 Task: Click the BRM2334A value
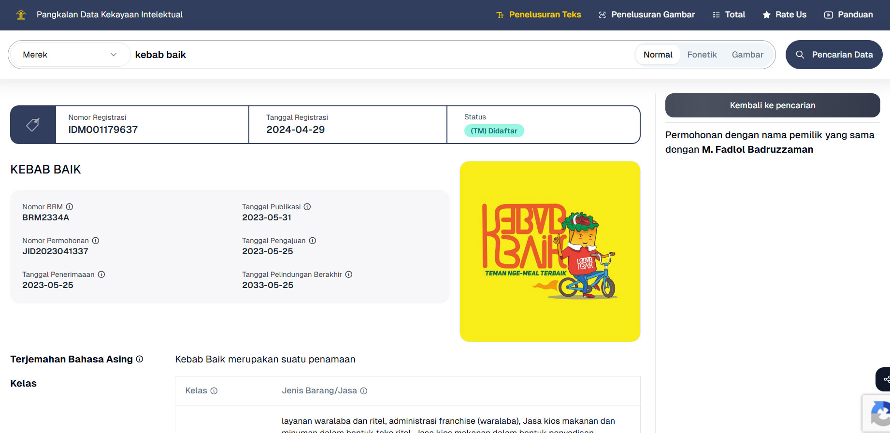pos(45,217)
